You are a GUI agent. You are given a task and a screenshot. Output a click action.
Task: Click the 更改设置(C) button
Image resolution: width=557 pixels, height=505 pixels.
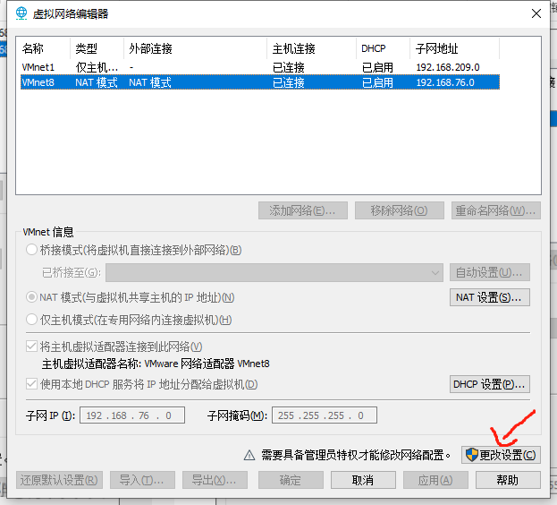point(501,455)
